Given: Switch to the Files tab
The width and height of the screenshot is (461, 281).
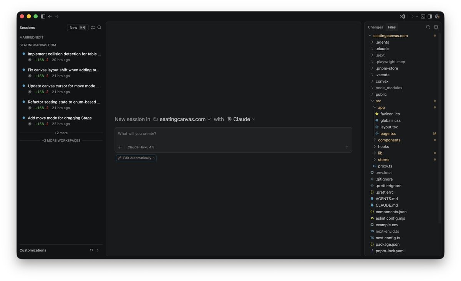Looking at the screenshot, I should (392, 27).
